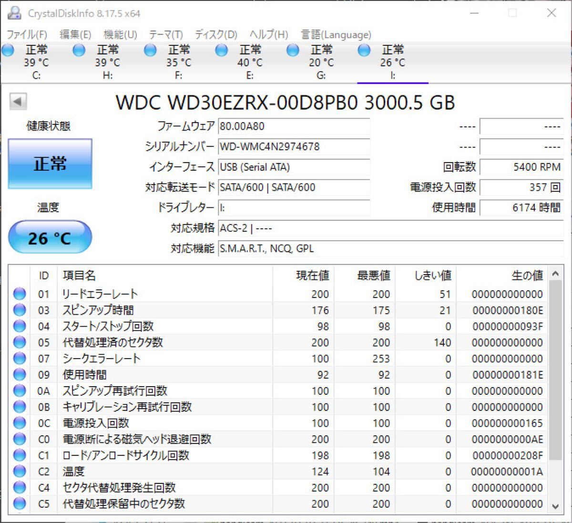Open the ファイル(F) menu

pos(27,34)
